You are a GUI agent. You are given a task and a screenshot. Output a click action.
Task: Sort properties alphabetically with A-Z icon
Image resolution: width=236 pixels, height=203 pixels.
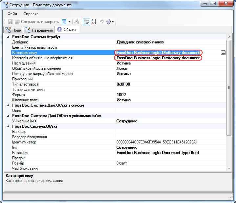coord(94,22)
